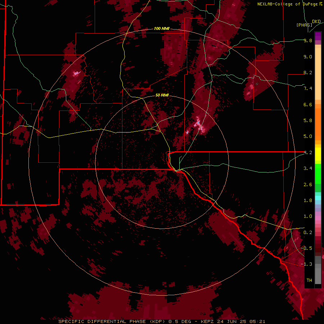Select the 4.2 value on the color scale
Screen dimensions: 324x324
[x=308, y=153]
